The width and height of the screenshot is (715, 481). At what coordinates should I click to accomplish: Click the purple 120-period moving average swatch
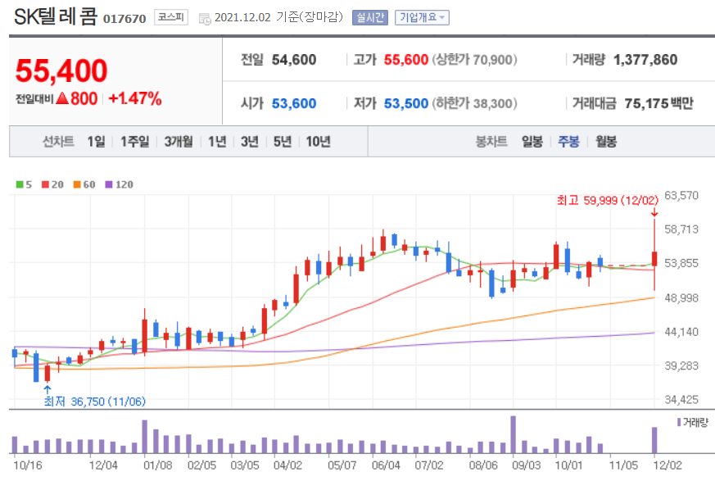pyautogui.click(x=109, y=184)
